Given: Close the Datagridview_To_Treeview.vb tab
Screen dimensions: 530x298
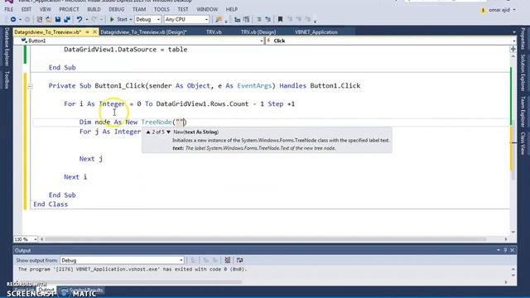Looking at the screenshot, I should click(x=94, y=31).
